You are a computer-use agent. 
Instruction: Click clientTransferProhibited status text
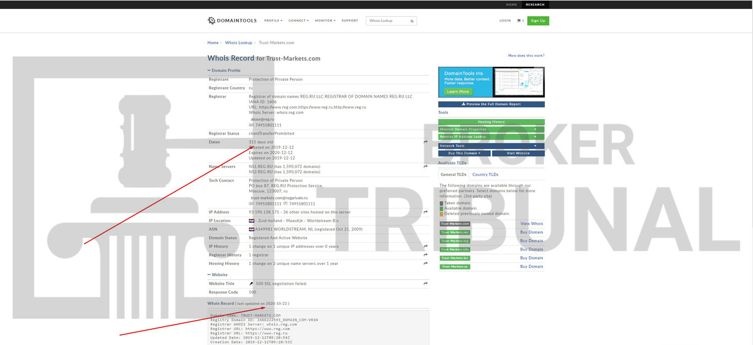(x=271, y=133)
